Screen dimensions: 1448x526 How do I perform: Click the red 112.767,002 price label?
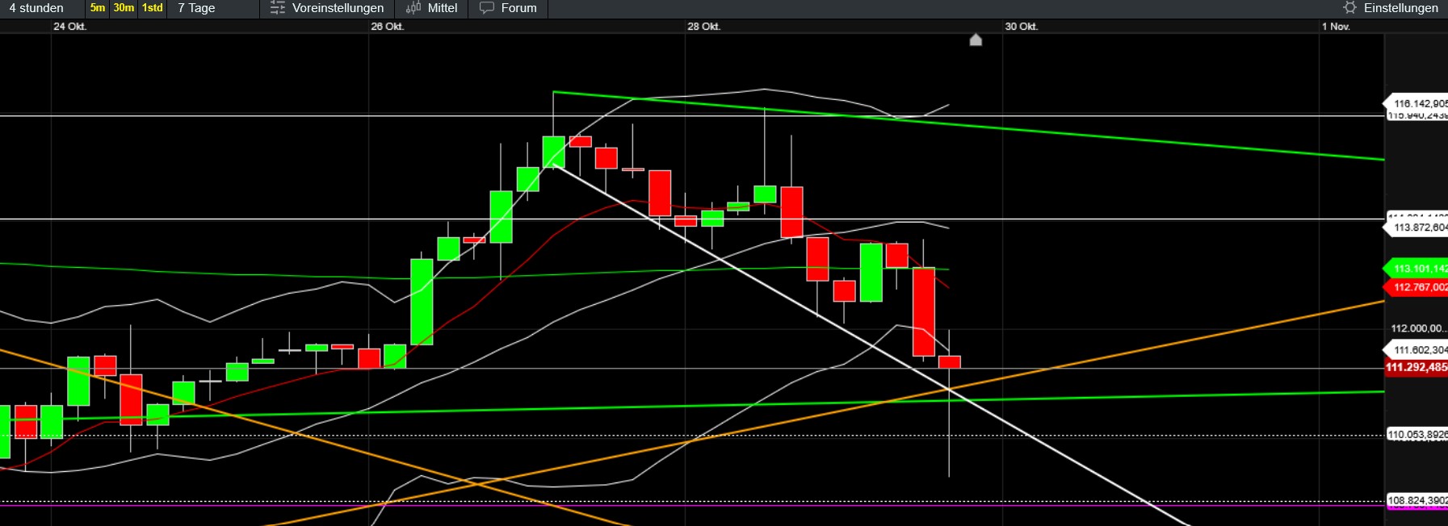point(1418,287)
